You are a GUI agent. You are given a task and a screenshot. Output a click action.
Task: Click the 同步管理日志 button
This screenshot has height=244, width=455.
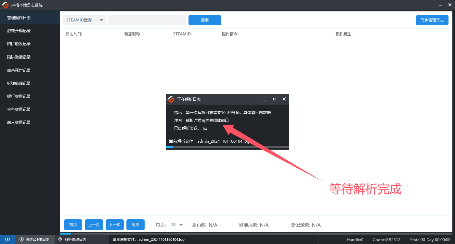pos(432,20)
